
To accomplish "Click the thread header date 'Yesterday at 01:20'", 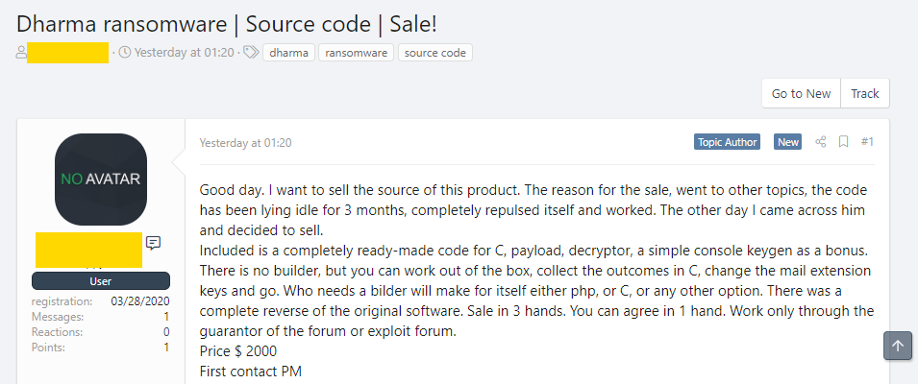I will pyautogui.click(x=185, y=53).
